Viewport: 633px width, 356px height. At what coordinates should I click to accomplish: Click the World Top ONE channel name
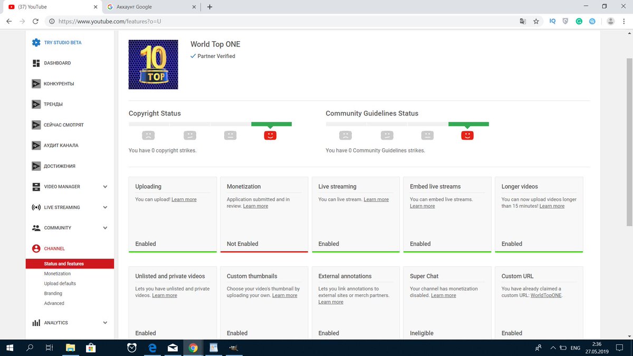(x=215, y=44)
